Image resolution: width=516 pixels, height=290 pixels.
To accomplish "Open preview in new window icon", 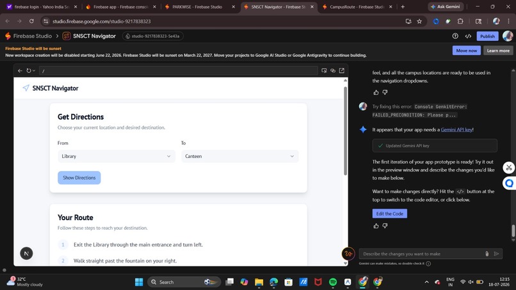I will 342,70.
